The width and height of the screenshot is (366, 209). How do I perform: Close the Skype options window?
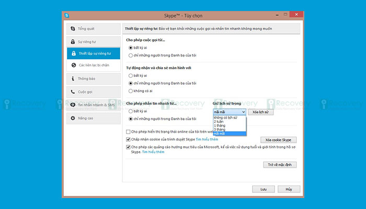(296, 15)
